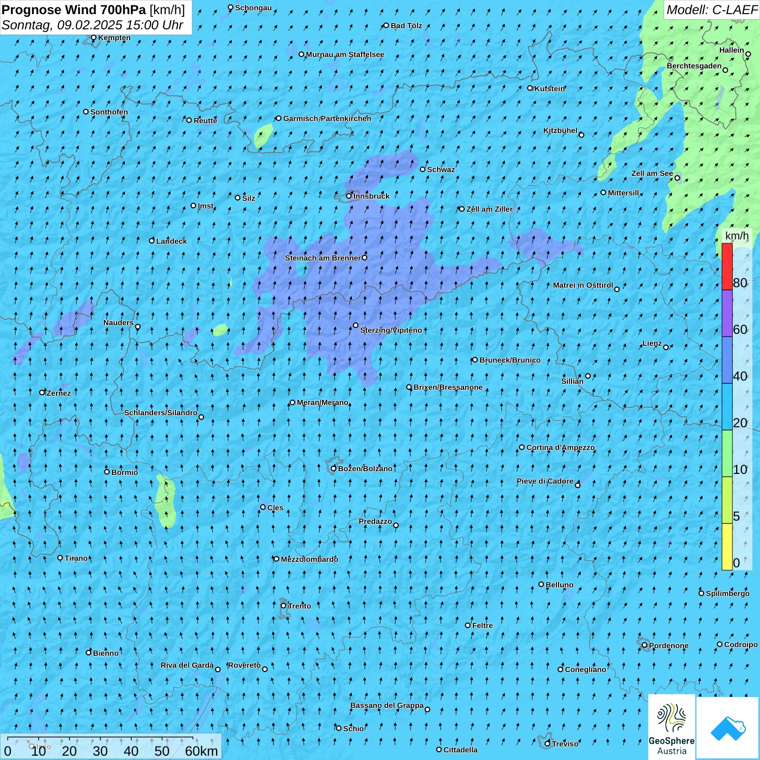Click the Bienno location dot

tap(88, 652)
